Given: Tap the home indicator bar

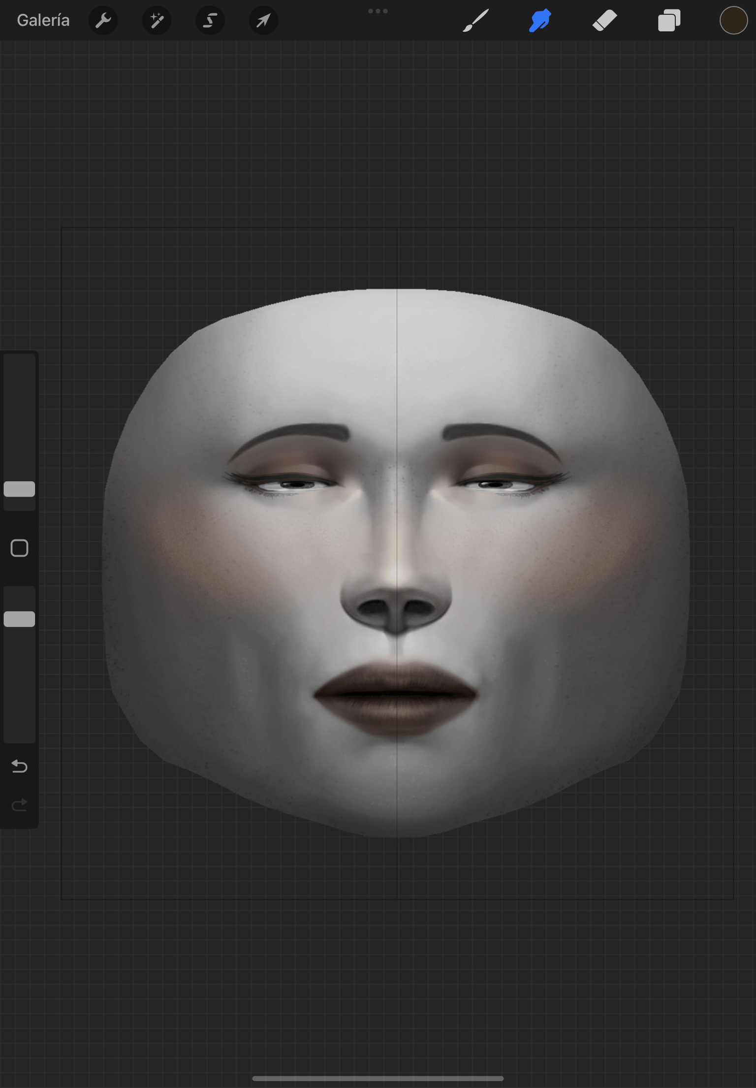Looking at the screenshot, I should click(x=378, y=1078).
